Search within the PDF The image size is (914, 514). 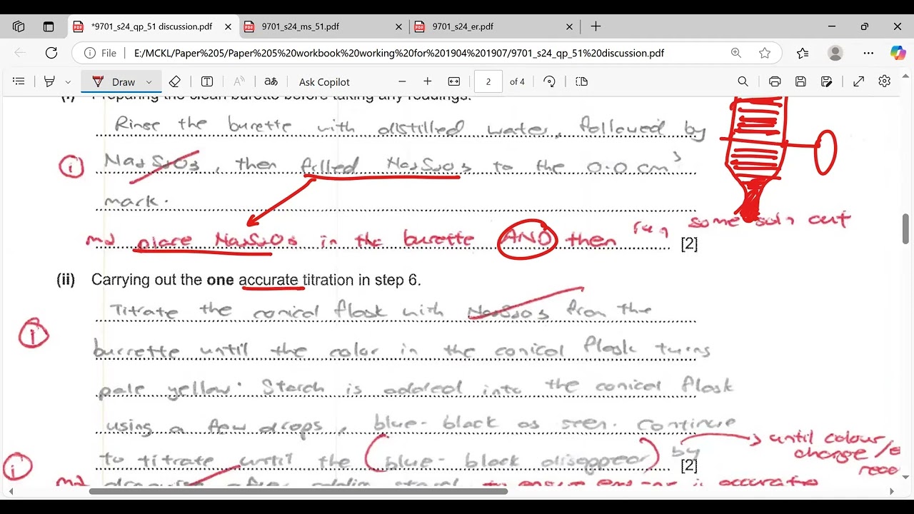743,81
